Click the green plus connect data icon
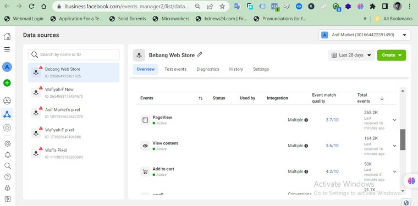The image size is (418, 206). [7, 83]
